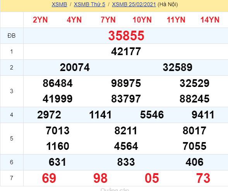Click third prize number 83797
The height and width of the screenshot is (191, 228).
[126, 99]
